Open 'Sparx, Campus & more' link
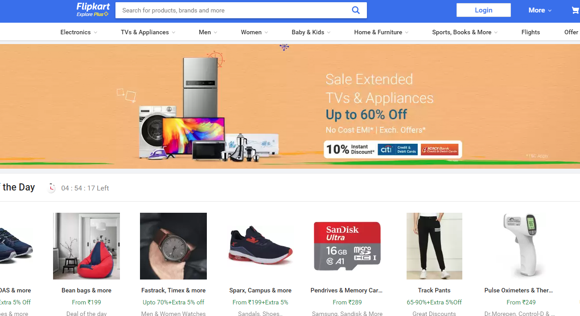Image resolution: width=580 pixels, height=316 pixels. click(260, 290)
